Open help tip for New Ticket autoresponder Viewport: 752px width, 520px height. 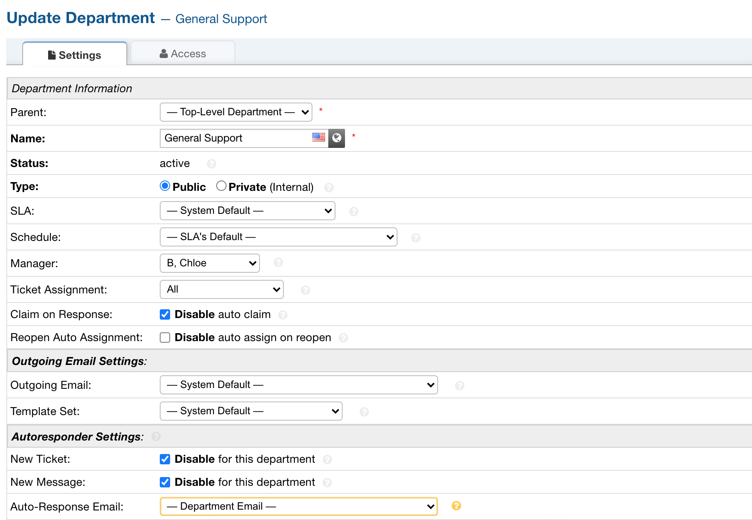click(x=327, y=460)
